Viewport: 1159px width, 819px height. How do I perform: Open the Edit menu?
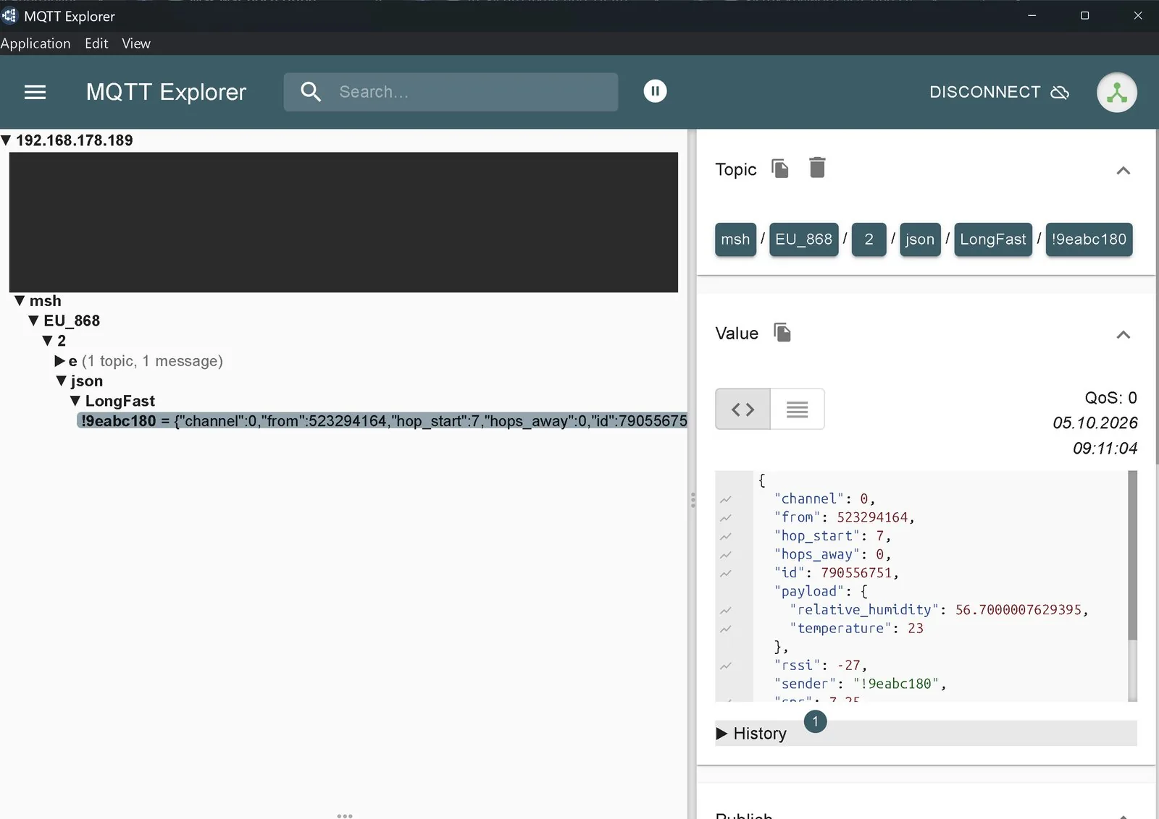click(x=96, y=43)
